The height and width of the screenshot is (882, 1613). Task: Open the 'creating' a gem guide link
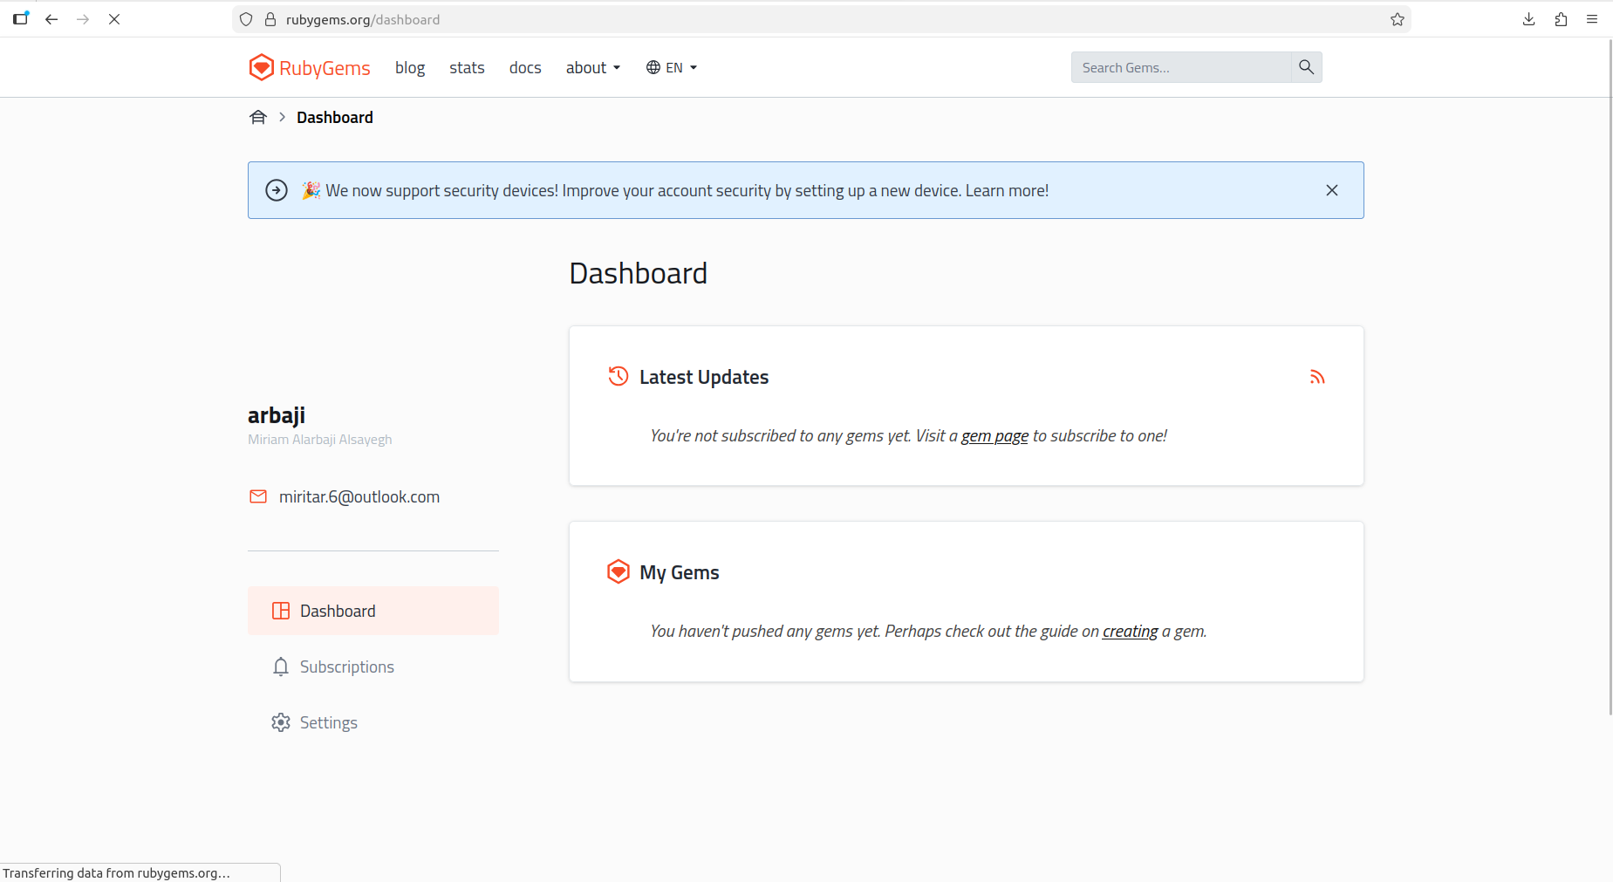pos(1130,631)
